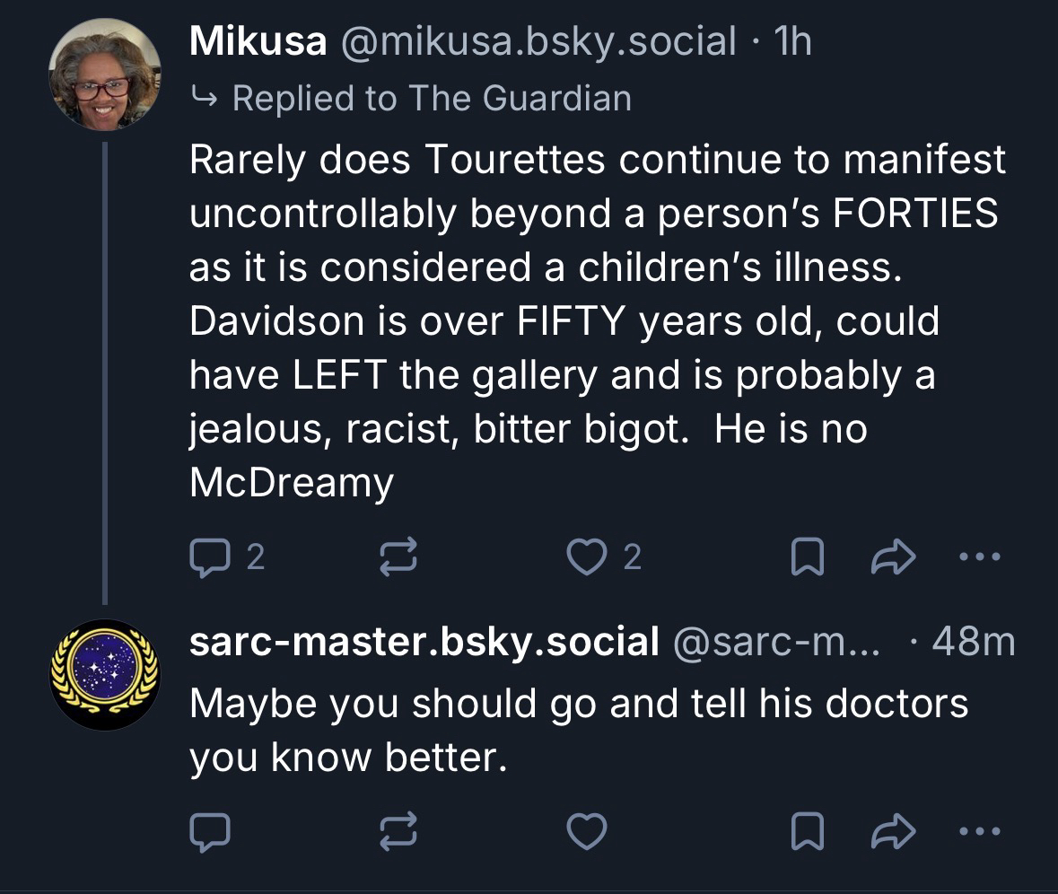Open sarc-master's starry emblem avatar
Image resolution: width=1058 pixels, height=894 pixels.
click(x=104, y=674)
